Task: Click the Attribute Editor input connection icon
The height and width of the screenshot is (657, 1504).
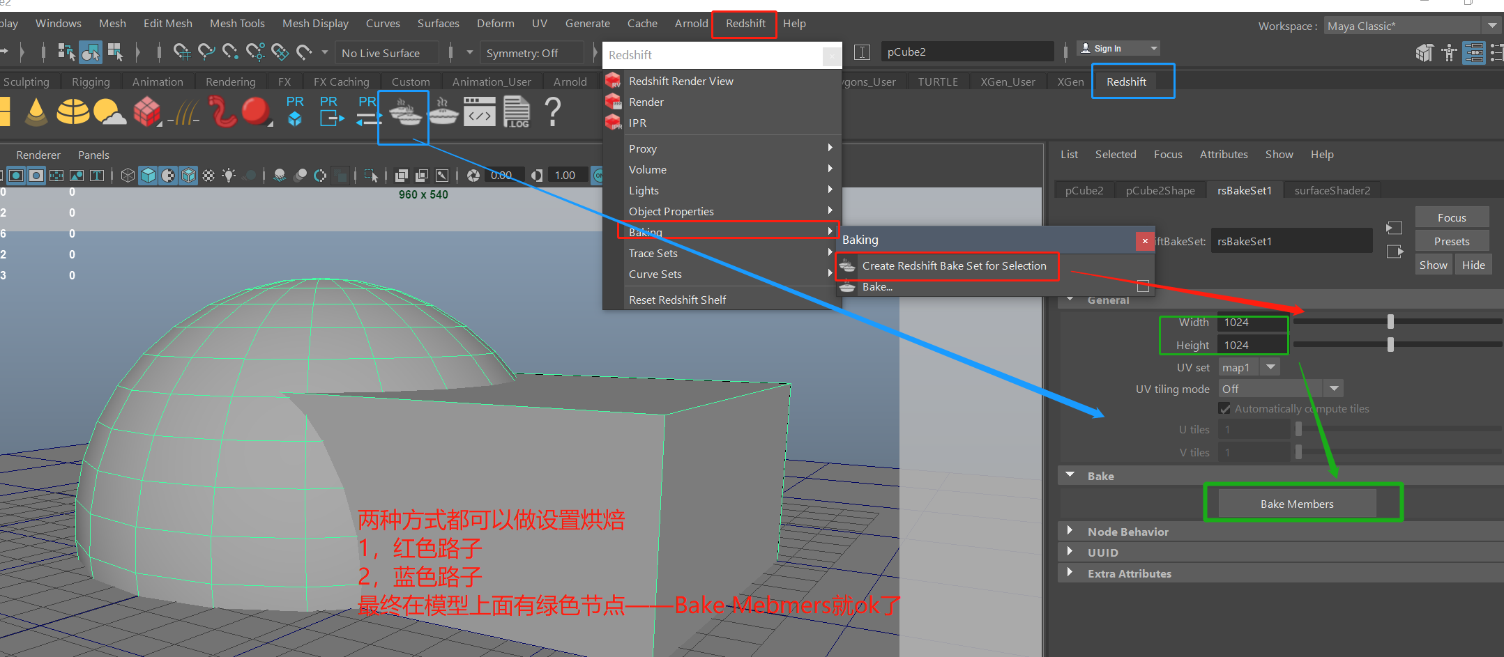Action: point(1394,228)
